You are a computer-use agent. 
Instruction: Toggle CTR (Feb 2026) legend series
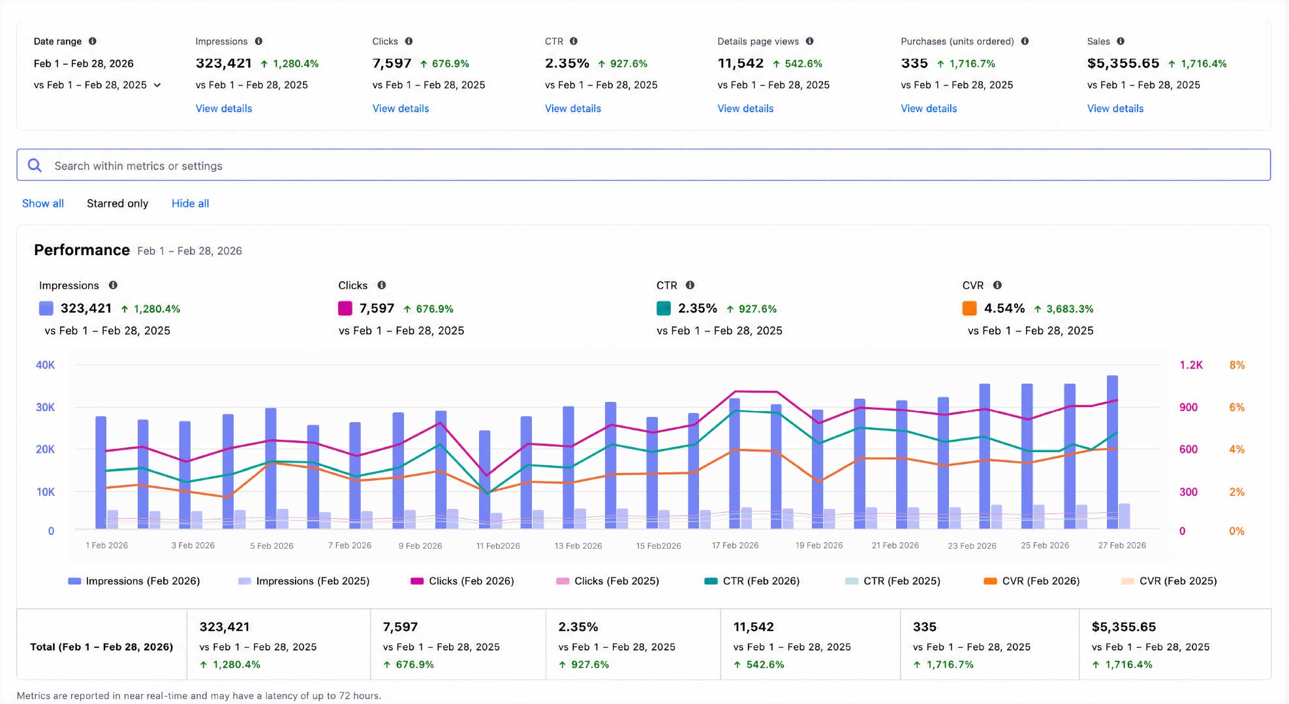pos(752,581)
